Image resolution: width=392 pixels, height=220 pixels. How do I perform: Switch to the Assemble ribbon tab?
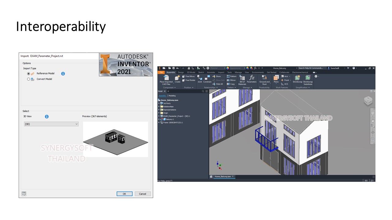[171, 72]
